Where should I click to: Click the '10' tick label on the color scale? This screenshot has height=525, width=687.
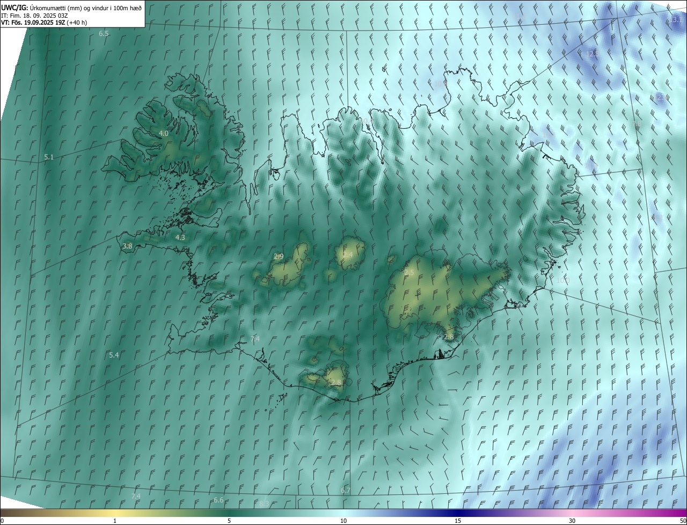tap(343, 521)
